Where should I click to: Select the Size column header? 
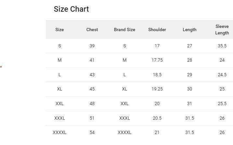click(x=59, y=30)
